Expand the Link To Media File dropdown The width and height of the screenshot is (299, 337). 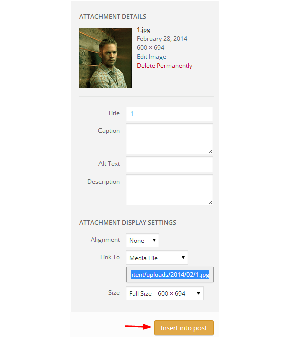[157, 258]
